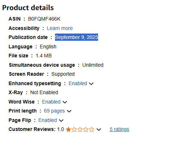169x145 pixels.
Task: Click the Word Wise Enabled link
Action: coord(51,102)
